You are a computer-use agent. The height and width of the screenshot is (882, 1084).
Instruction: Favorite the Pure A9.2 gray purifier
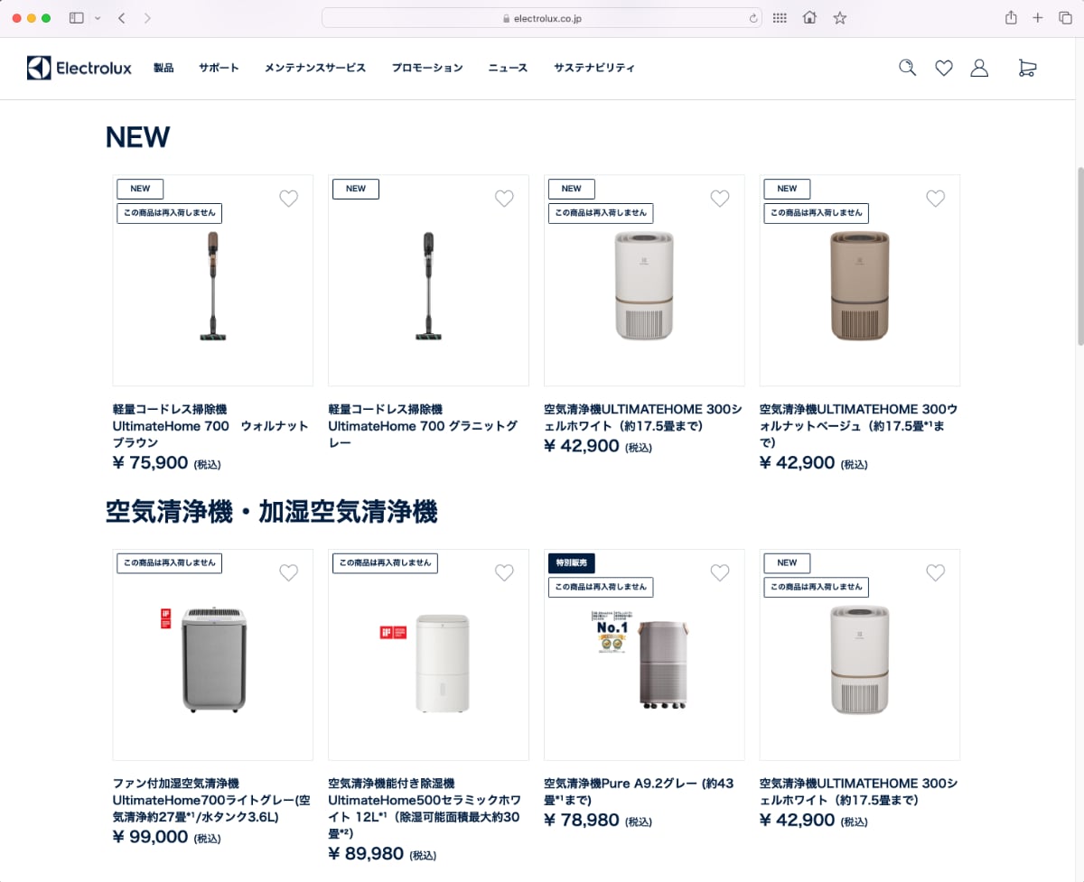[719, 572]
